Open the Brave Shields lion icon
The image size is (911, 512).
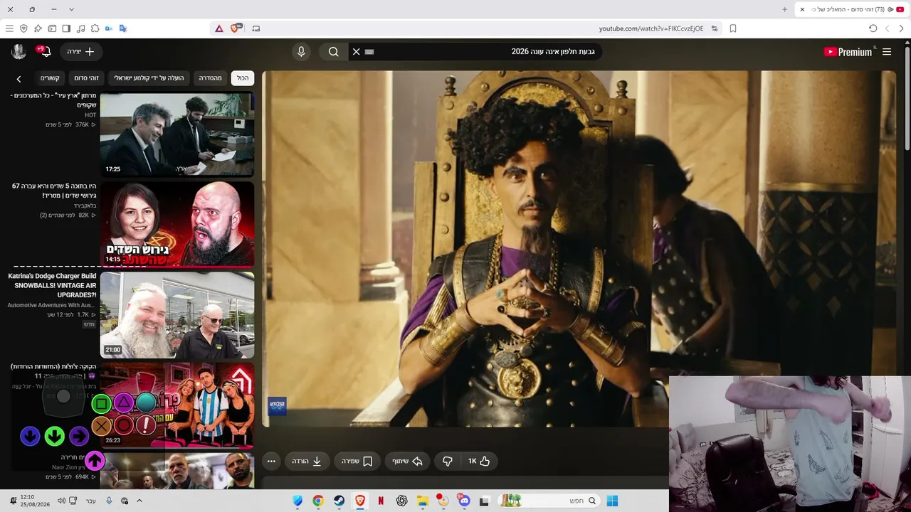tap(235, 28)
